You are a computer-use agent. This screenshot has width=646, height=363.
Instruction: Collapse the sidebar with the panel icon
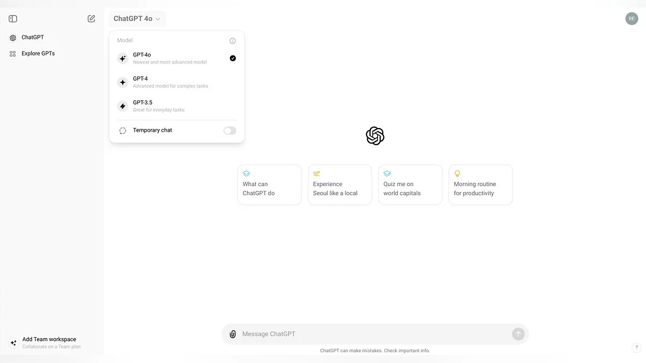(13, 19)
